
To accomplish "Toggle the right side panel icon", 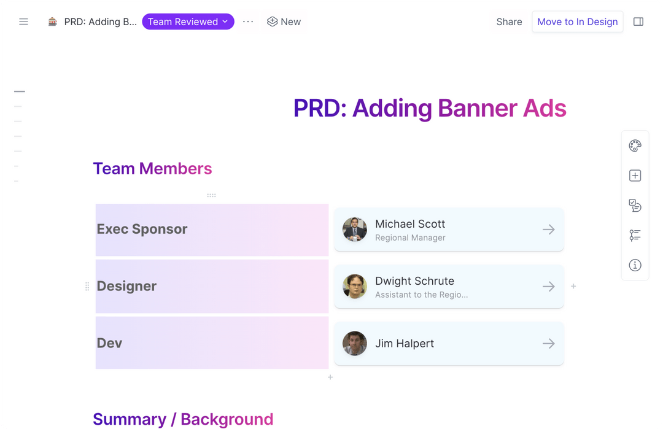I will pyautogui.click(x=638, y=22).
